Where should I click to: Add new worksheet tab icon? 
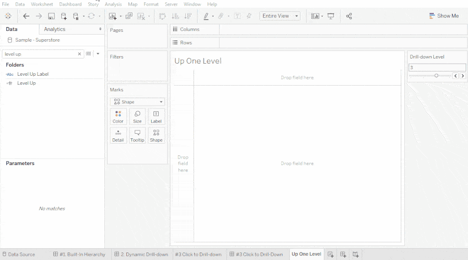330,254
